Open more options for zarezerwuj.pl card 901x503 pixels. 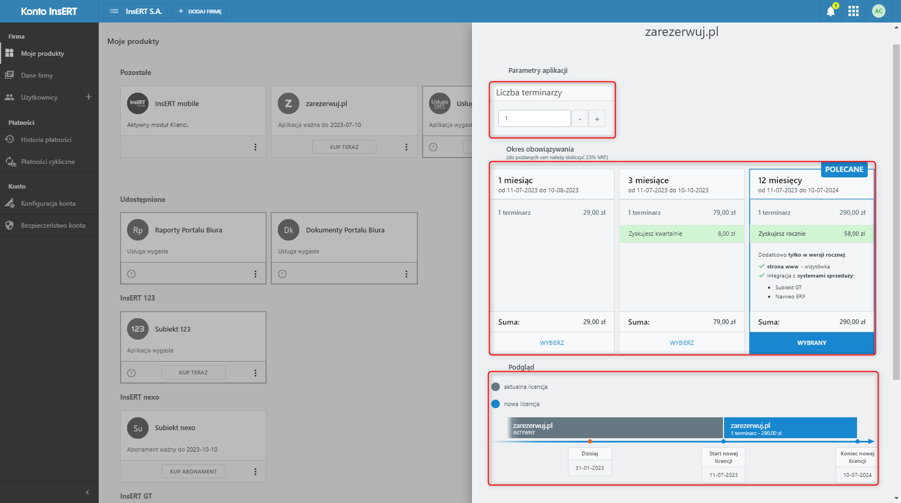tap(407, 147)
